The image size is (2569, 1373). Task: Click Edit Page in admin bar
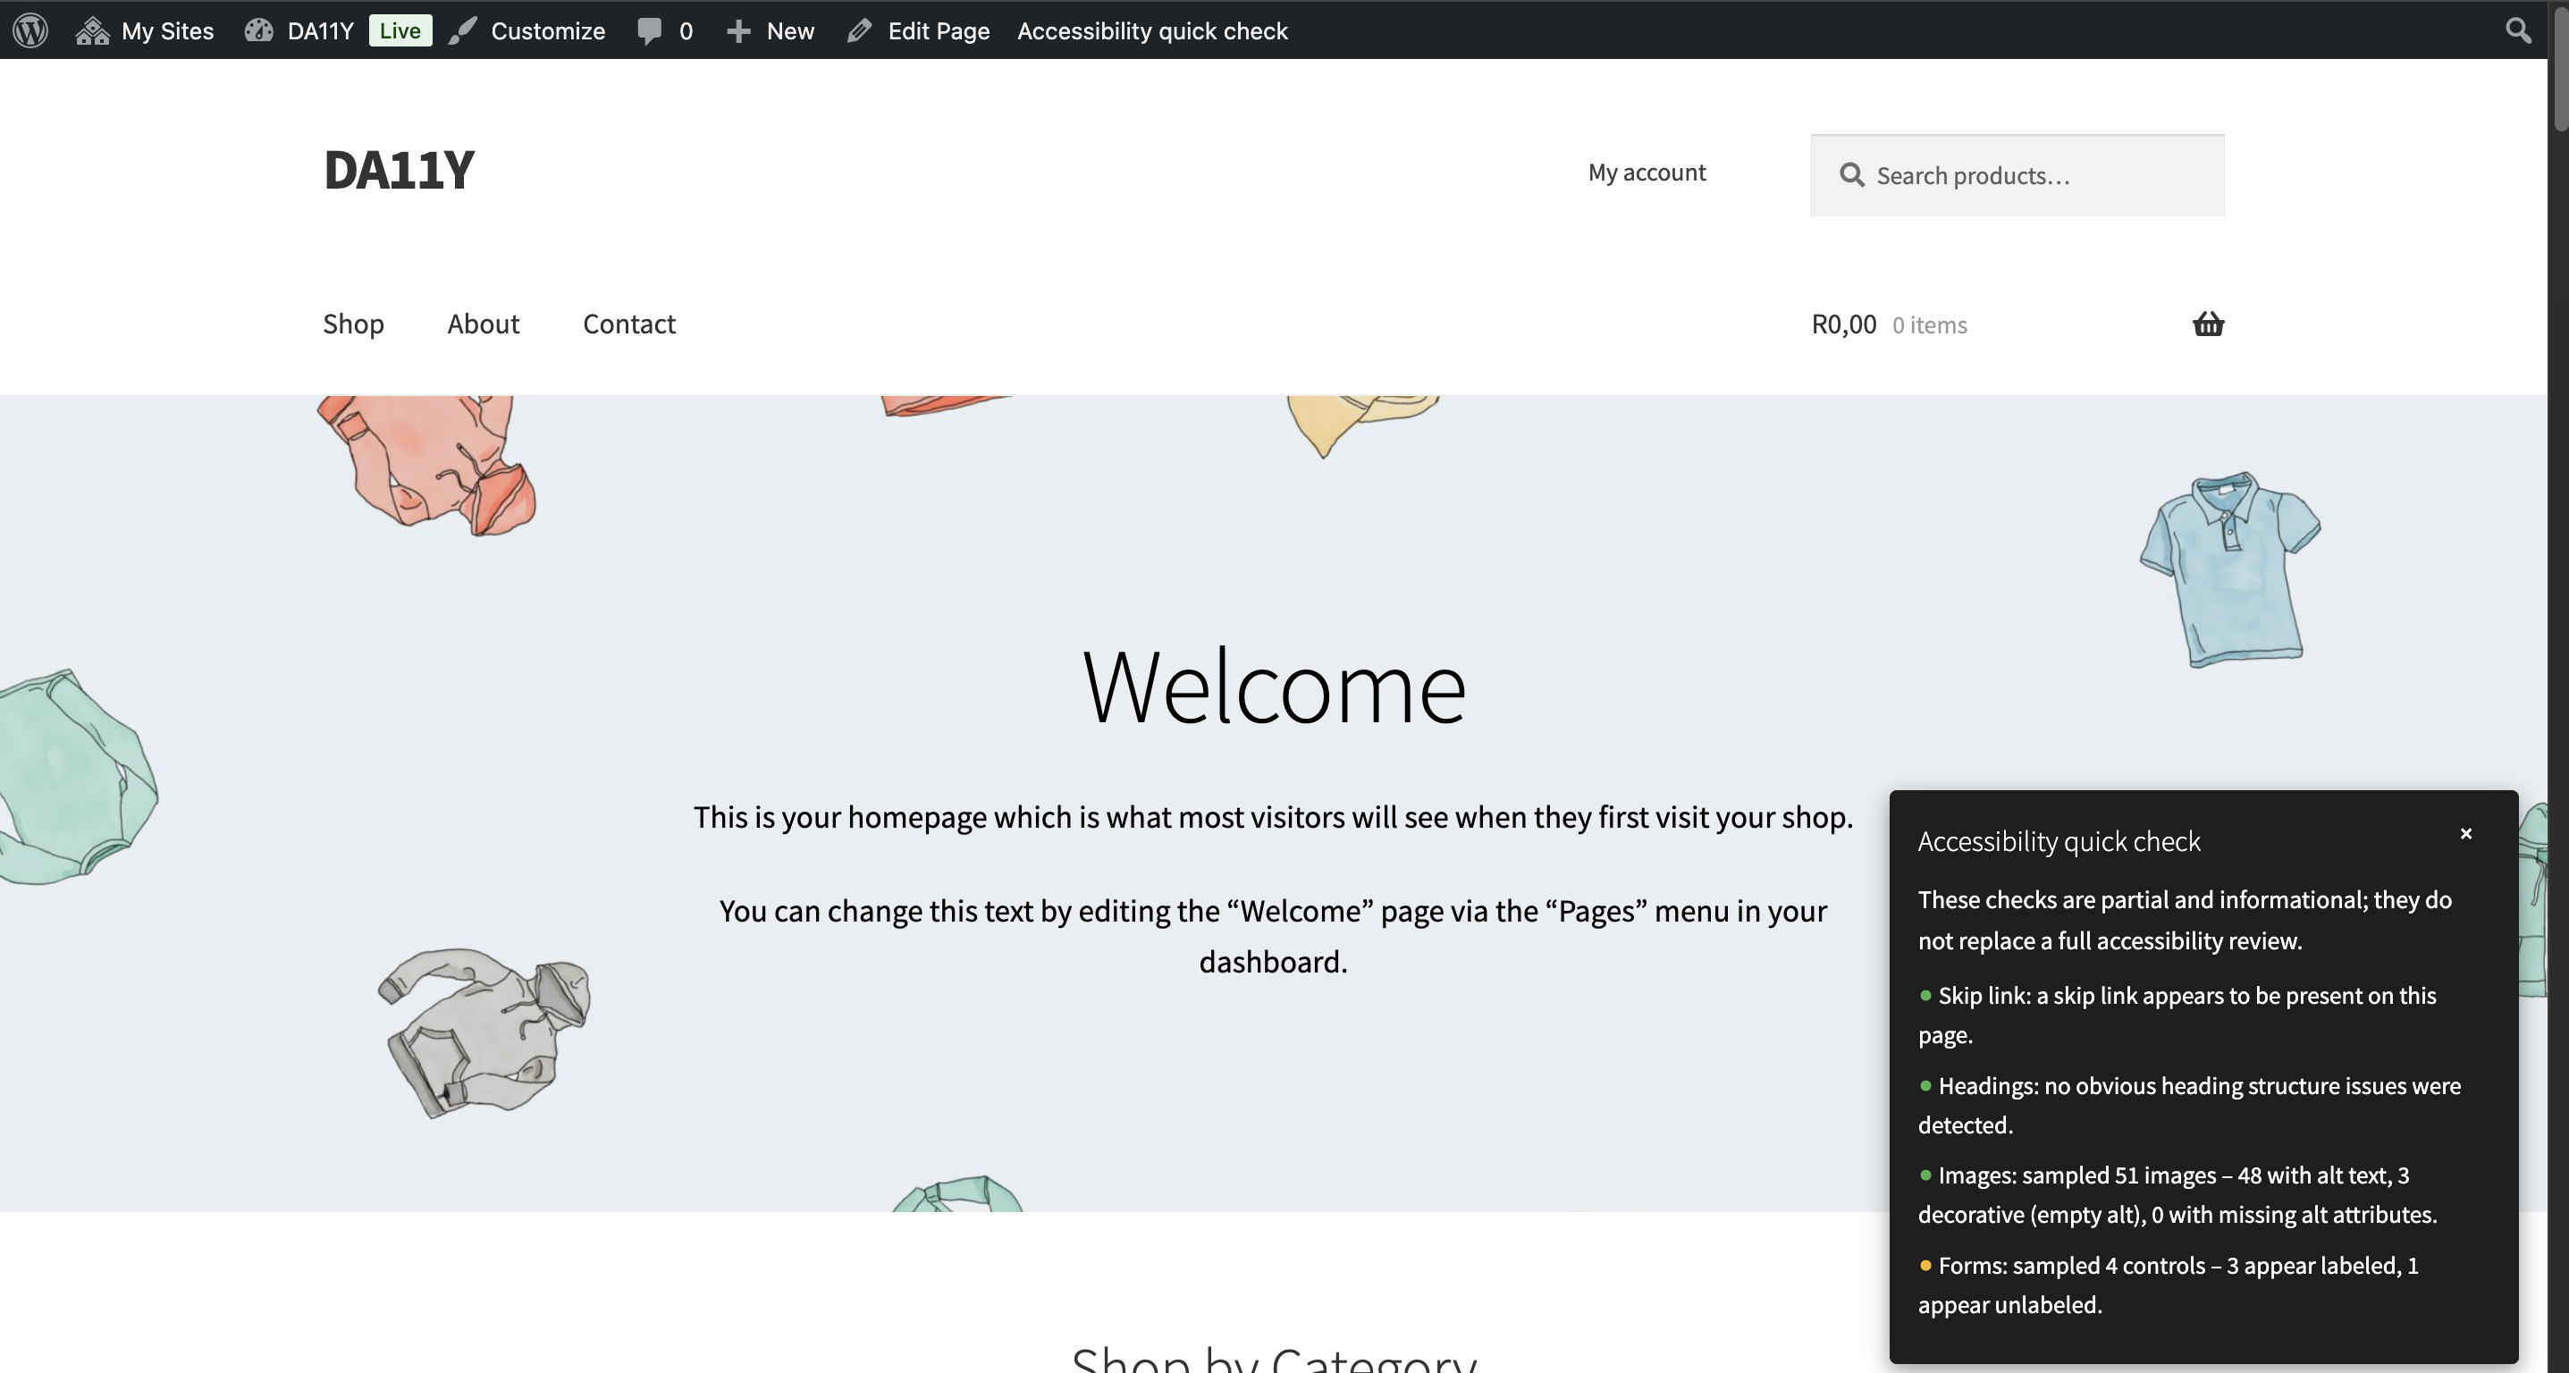pyautogui.click(x=919, y=29)
